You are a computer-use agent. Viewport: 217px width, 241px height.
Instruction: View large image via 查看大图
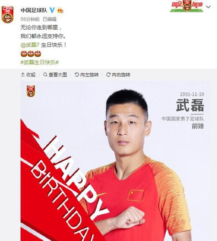pyautogui.click(x=55, y=75)
